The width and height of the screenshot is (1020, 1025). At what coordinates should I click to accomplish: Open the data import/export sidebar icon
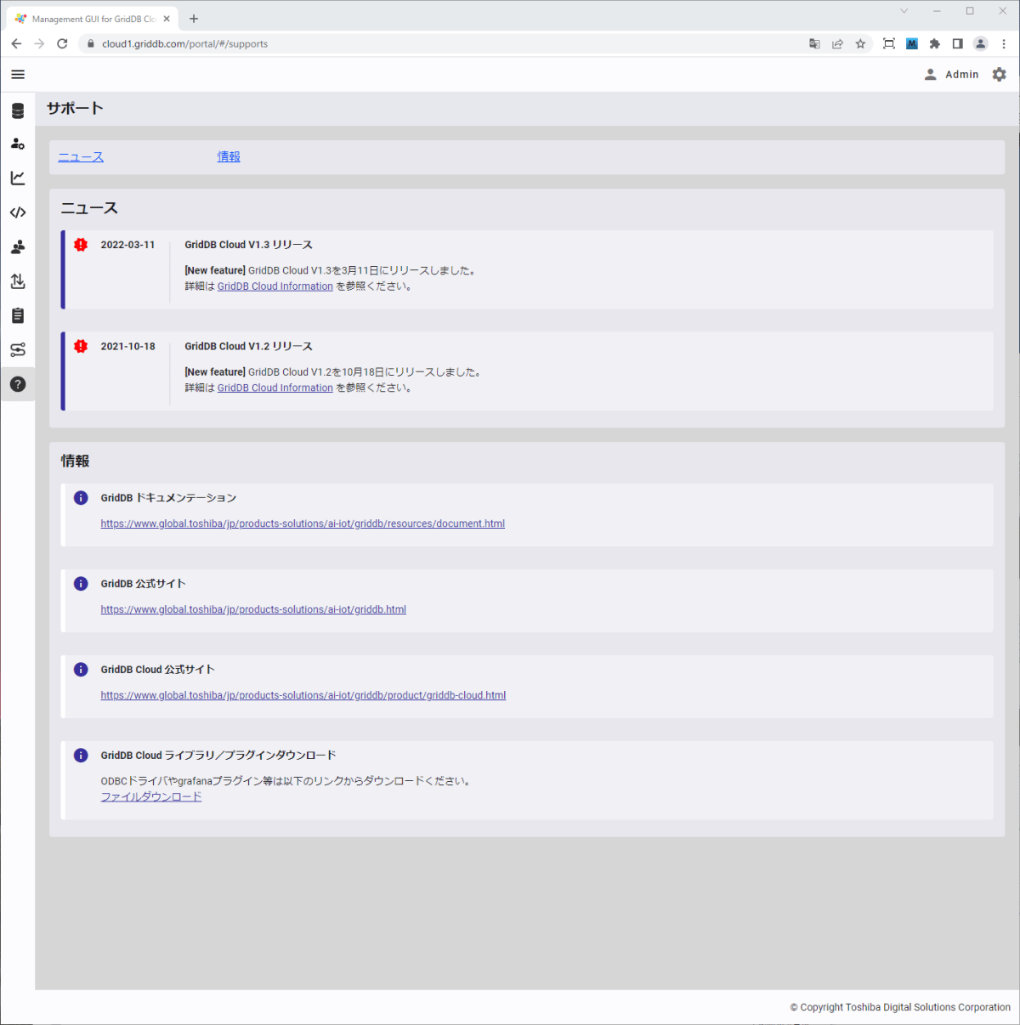click(x=18, y=281)
